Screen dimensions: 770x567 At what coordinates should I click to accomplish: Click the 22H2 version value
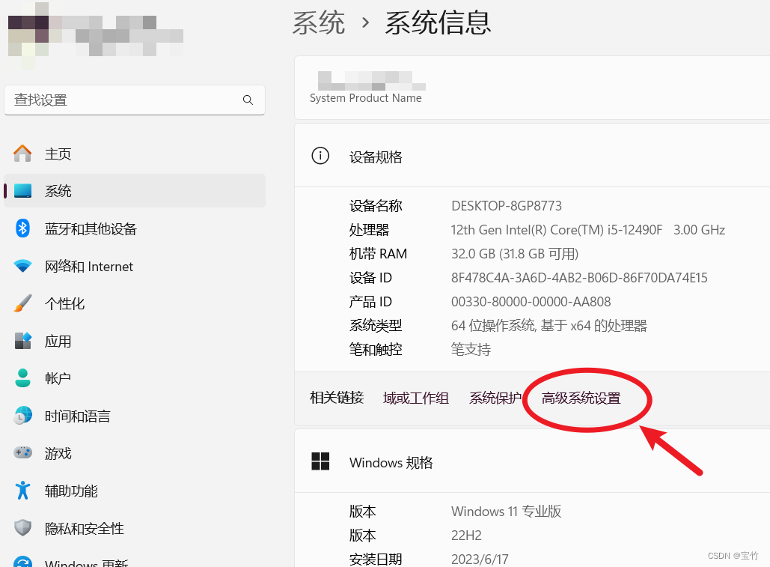click(x=466, y=535)
